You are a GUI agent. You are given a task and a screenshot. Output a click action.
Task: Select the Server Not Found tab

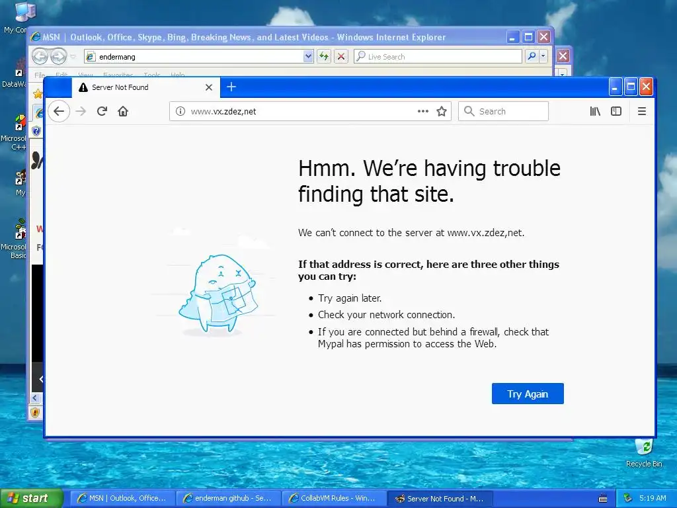pyautogui.click(x=146, y=87)
